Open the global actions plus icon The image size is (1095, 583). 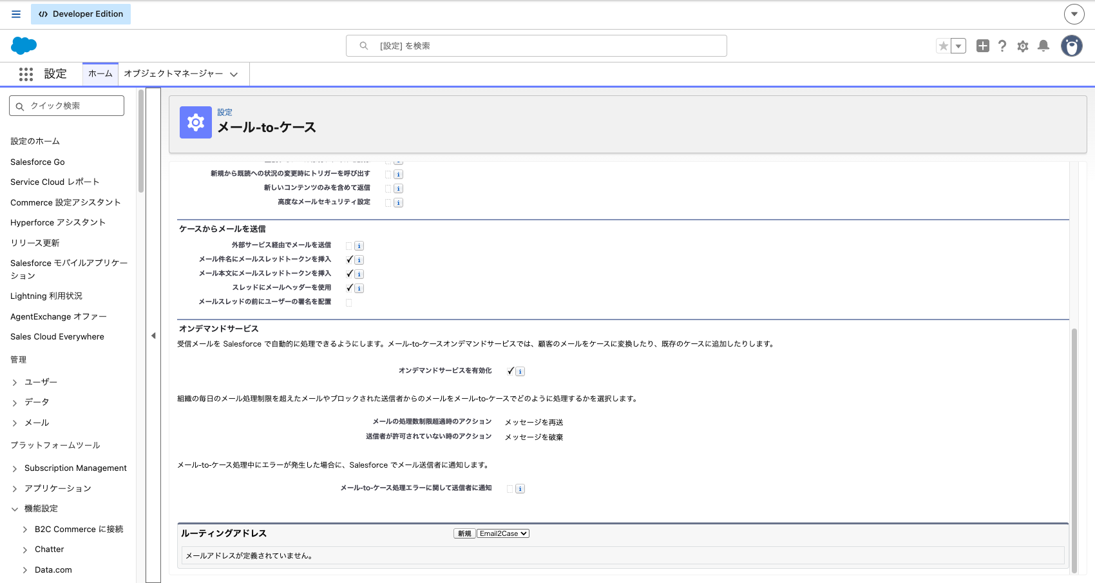click(982, 46)
